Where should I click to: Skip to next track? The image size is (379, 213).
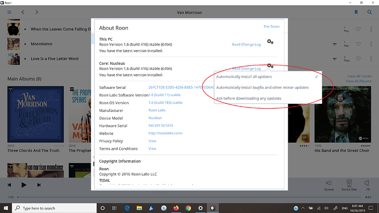coord(39,185)
